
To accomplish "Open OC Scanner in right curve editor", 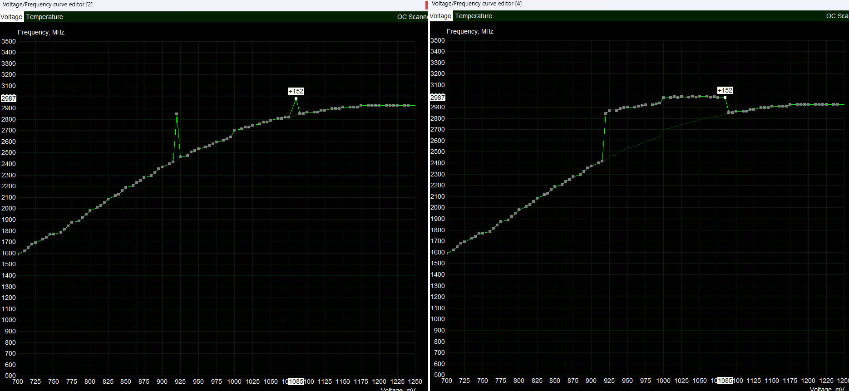I will pos(836,16).
